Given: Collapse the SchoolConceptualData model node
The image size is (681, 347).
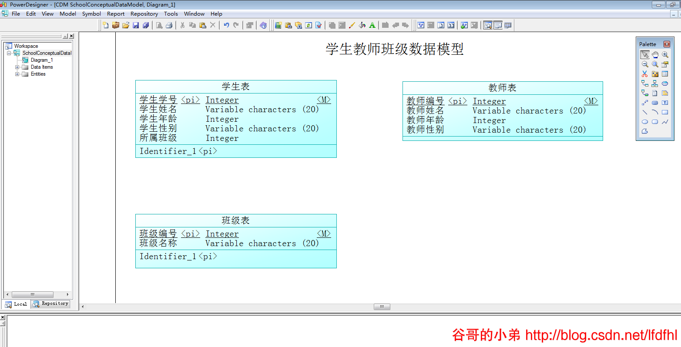Looking at the screenshot, I should 9,53.
